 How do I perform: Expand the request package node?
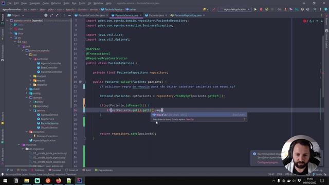coord(30,80)
